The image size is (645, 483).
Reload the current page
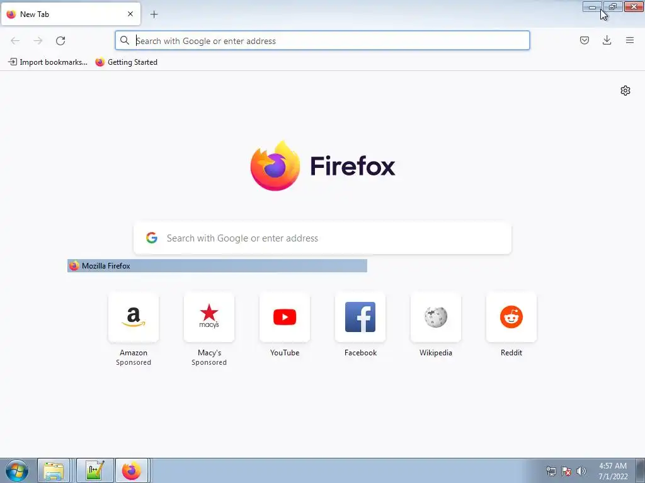60,41
